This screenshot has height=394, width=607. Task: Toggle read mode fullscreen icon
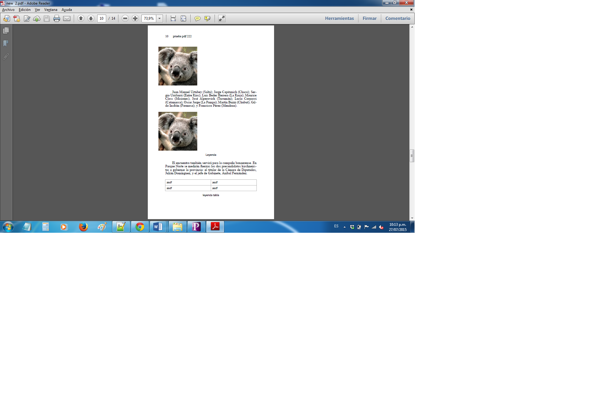(222, 18)
